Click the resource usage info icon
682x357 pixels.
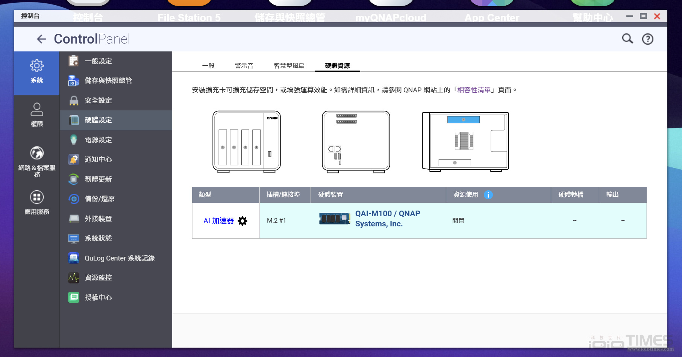488,195
